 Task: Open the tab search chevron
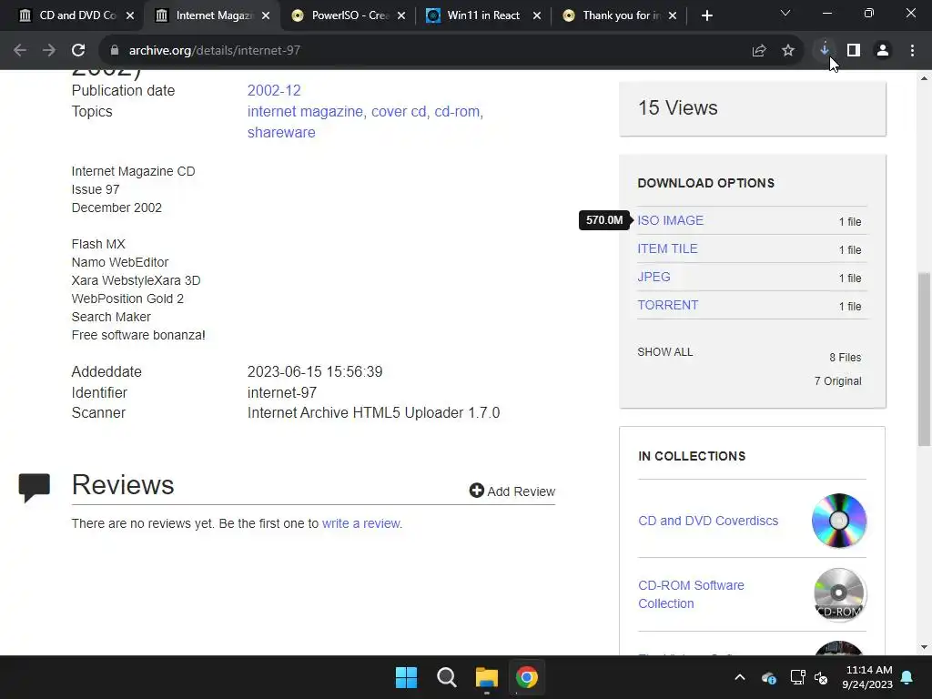(x=785, y=13)
